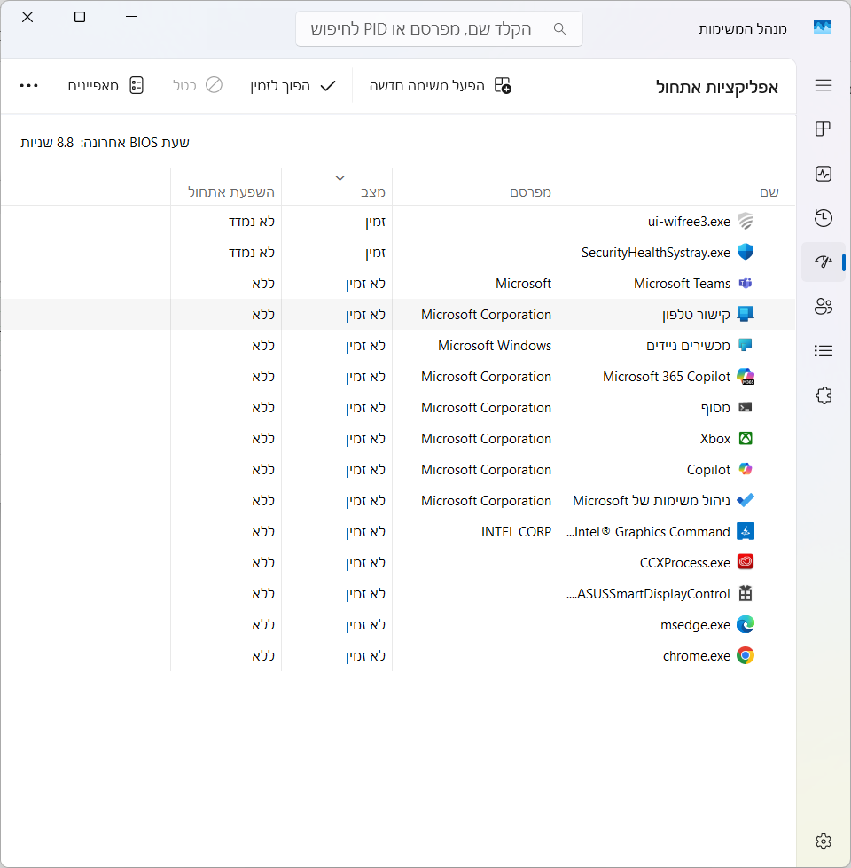This screenshot has width=851, height=868.
Task: Open Users page in sidebar
Action: [824, 306]
